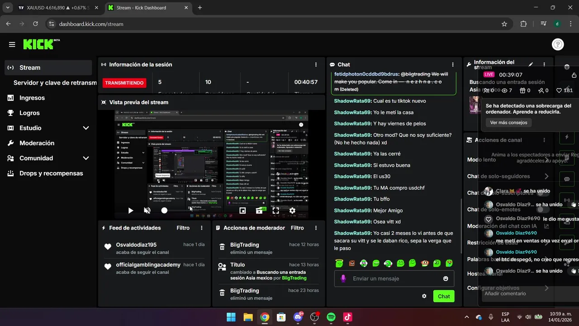Insert the angry brown block emote
The width and height of the screenshot is (579, 326).
[x=351, y=263]
